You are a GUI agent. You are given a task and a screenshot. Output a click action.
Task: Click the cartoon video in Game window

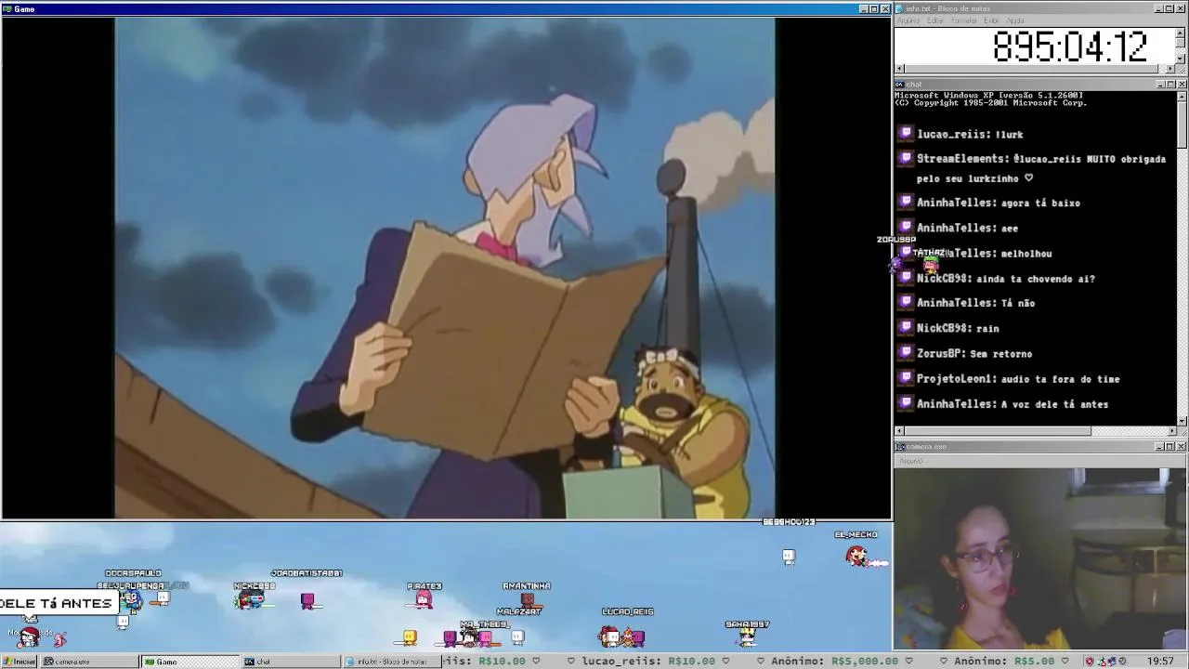pos(445,268)
